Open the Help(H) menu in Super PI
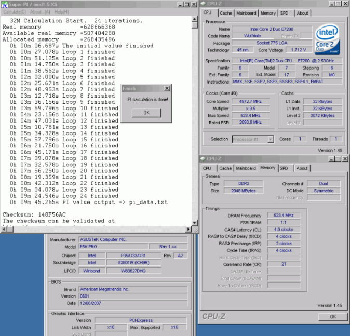This screenshot has width=350, height=336. click(x=62, y=12)
